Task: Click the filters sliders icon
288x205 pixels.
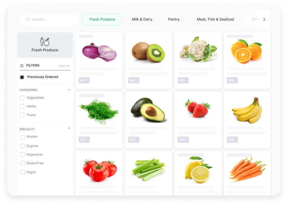Action: tap(22, 66)
